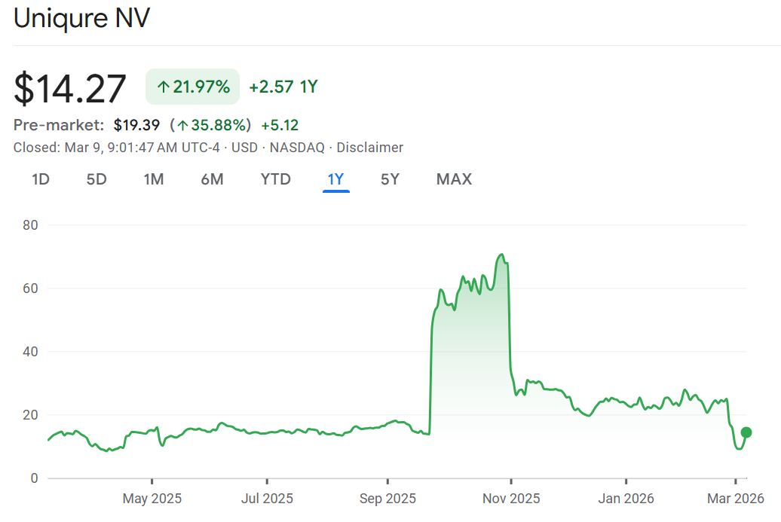Click the green up arrow in badge
This screenshot has width=781, height=522.
coord(162,87)
